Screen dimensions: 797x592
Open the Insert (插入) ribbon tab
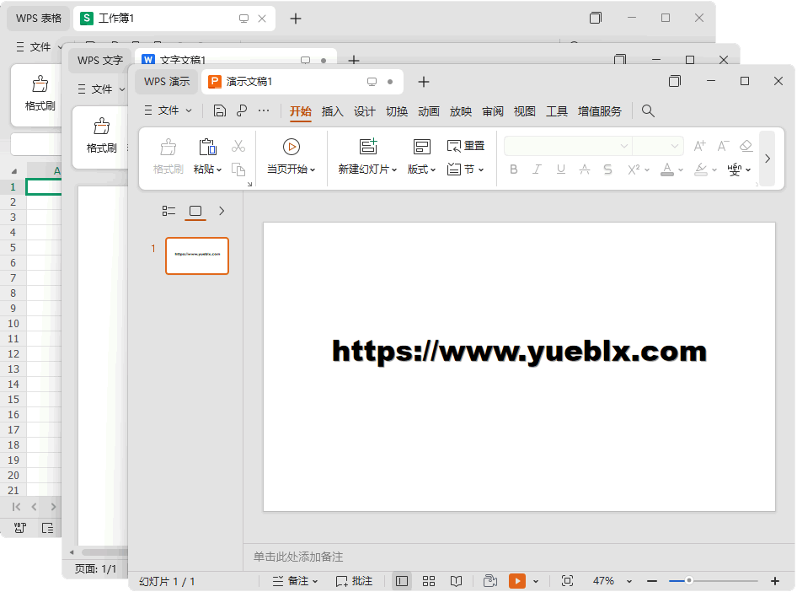[x=333, y=111]
